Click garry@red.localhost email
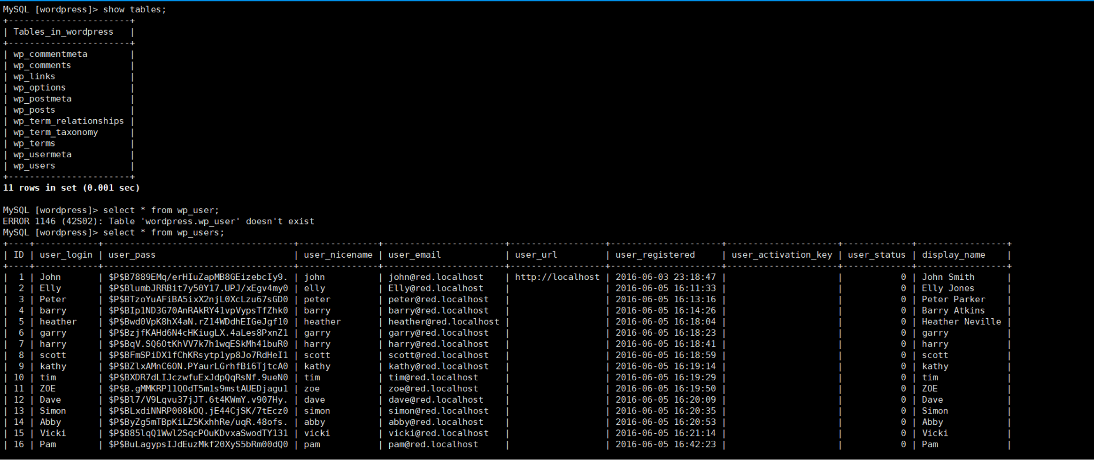Viewport: 1094px width, 460px height. [x=439, y=333]
